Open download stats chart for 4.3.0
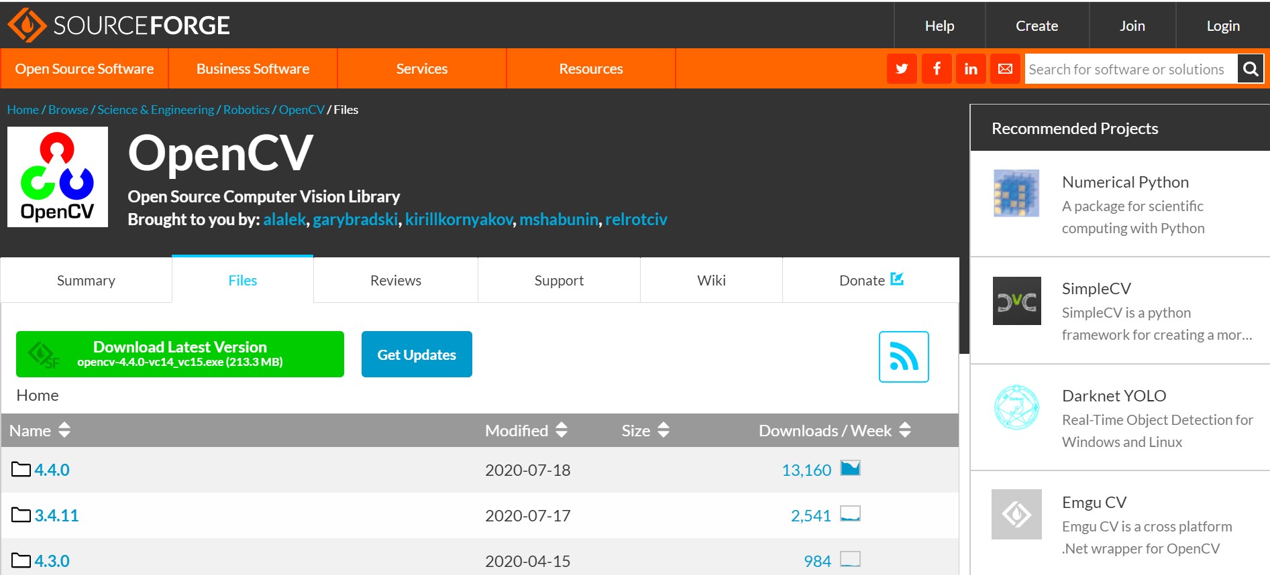This screenshot has width=1270, height=575. [850, 559]
